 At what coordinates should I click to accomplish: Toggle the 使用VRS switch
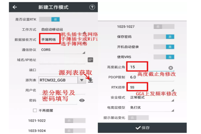(x=164, y=57)
